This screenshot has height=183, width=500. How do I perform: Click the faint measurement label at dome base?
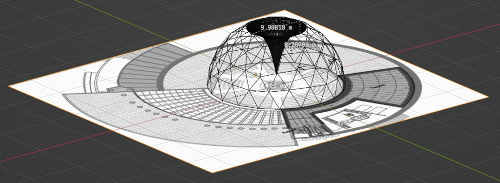click(276, 85)
